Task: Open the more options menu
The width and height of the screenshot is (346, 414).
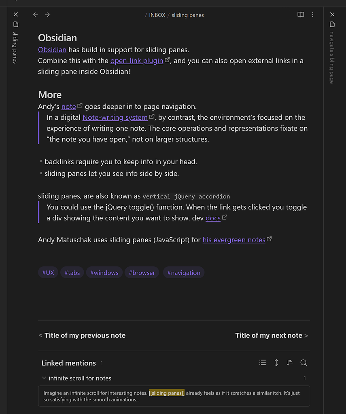Action: [312, 15]
